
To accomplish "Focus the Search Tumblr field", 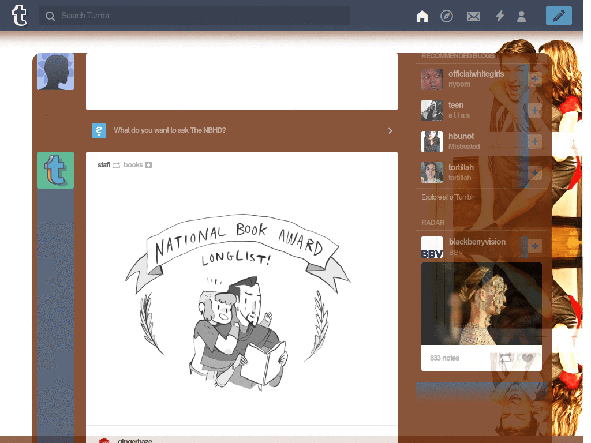I will click(x=194, y=16).
